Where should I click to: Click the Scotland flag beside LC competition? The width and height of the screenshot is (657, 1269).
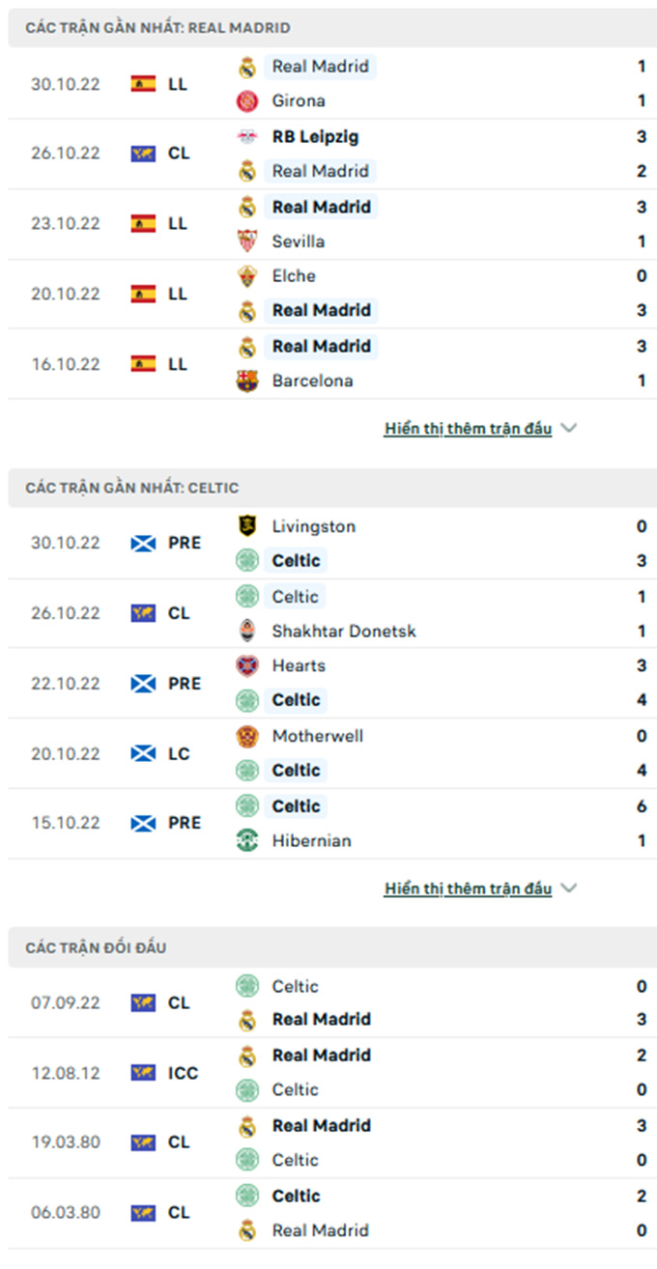coord(143,753)
